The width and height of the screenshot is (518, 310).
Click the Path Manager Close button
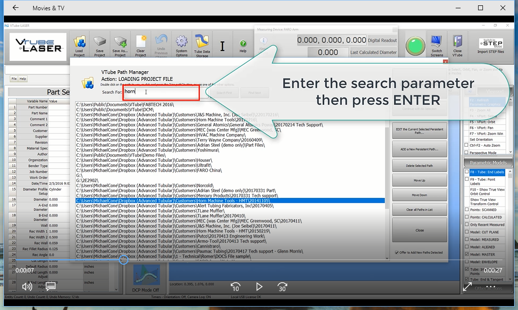pos(420,230)
